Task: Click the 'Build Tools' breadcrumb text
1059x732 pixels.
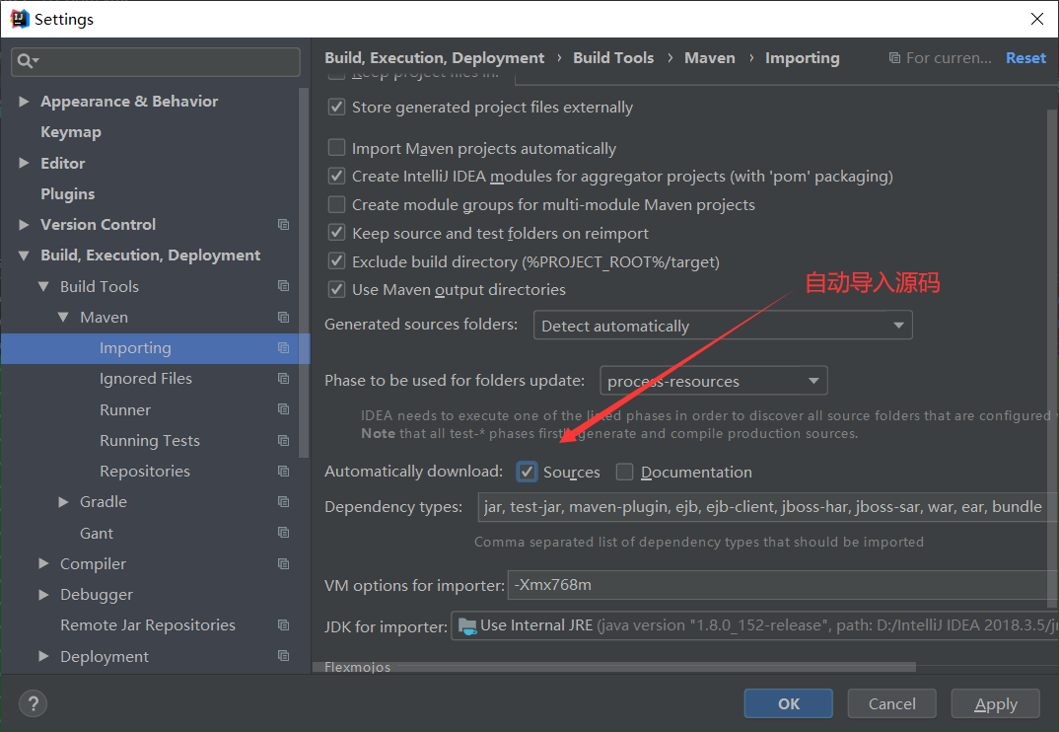Action: [x=613, y=58]
